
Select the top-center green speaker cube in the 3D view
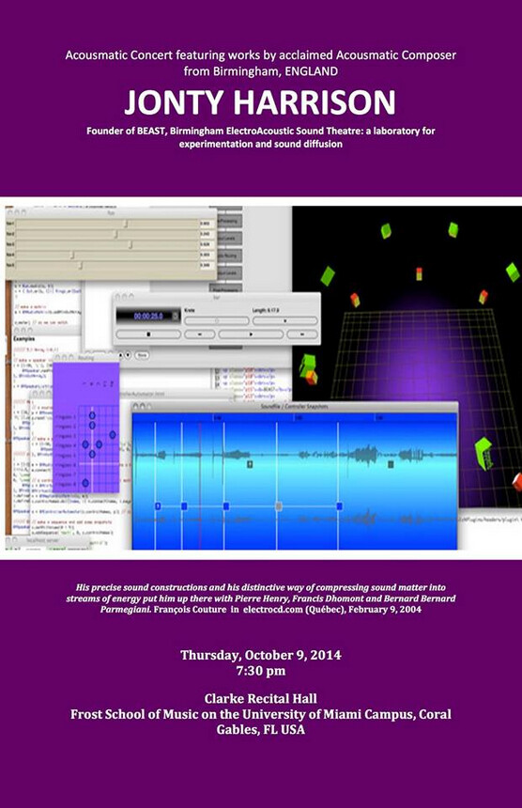[453, 229]
